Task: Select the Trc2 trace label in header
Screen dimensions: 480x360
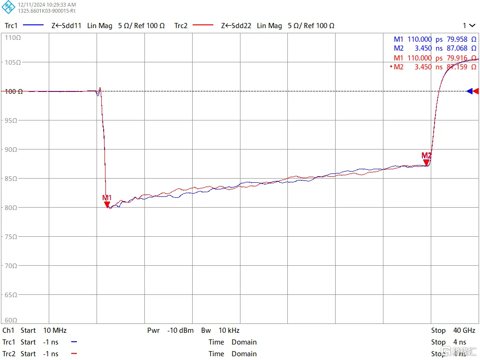Action: pyautogui.click(x=181, y=26)
